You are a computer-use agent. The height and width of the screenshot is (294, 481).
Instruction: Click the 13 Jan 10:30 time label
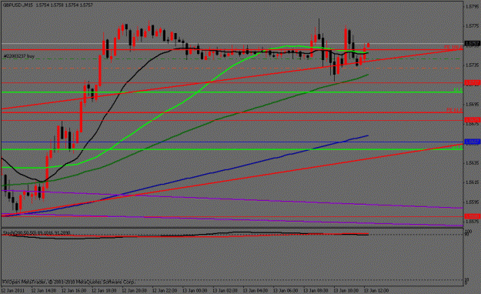[x=346, y=290]
